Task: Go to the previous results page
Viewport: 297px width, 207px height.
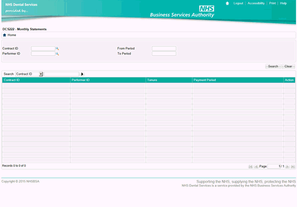Action: click(x=256, y=167)
